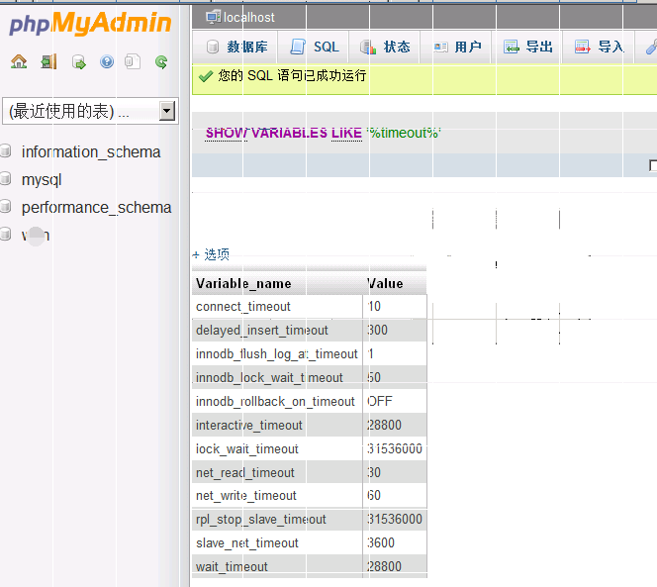Click the 您的 SQL 语句已成功运行 message
Viewport: 657px width, 587px height.
click(292, 76)
